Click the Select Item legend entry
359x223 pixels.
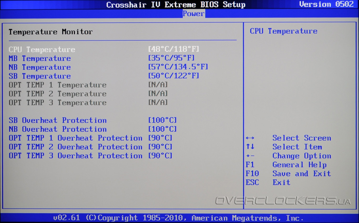coord(297,147)
